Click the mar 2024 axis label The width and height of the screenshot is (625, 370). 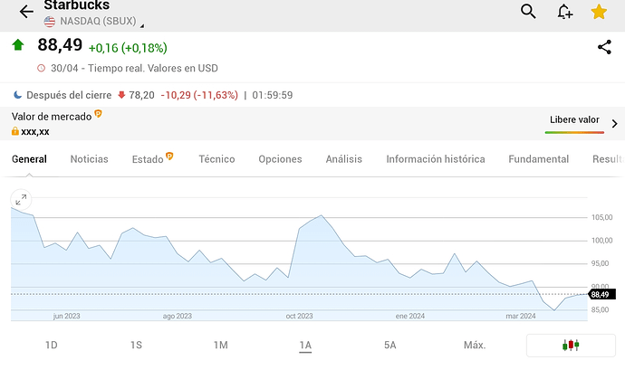click(521, 316)
